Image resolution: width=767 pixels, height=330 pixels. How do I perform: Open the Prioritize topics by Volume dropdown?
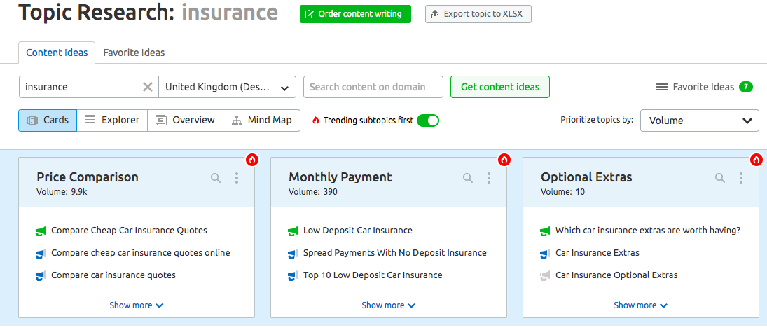pyautogui.click(x=699, y=121)
